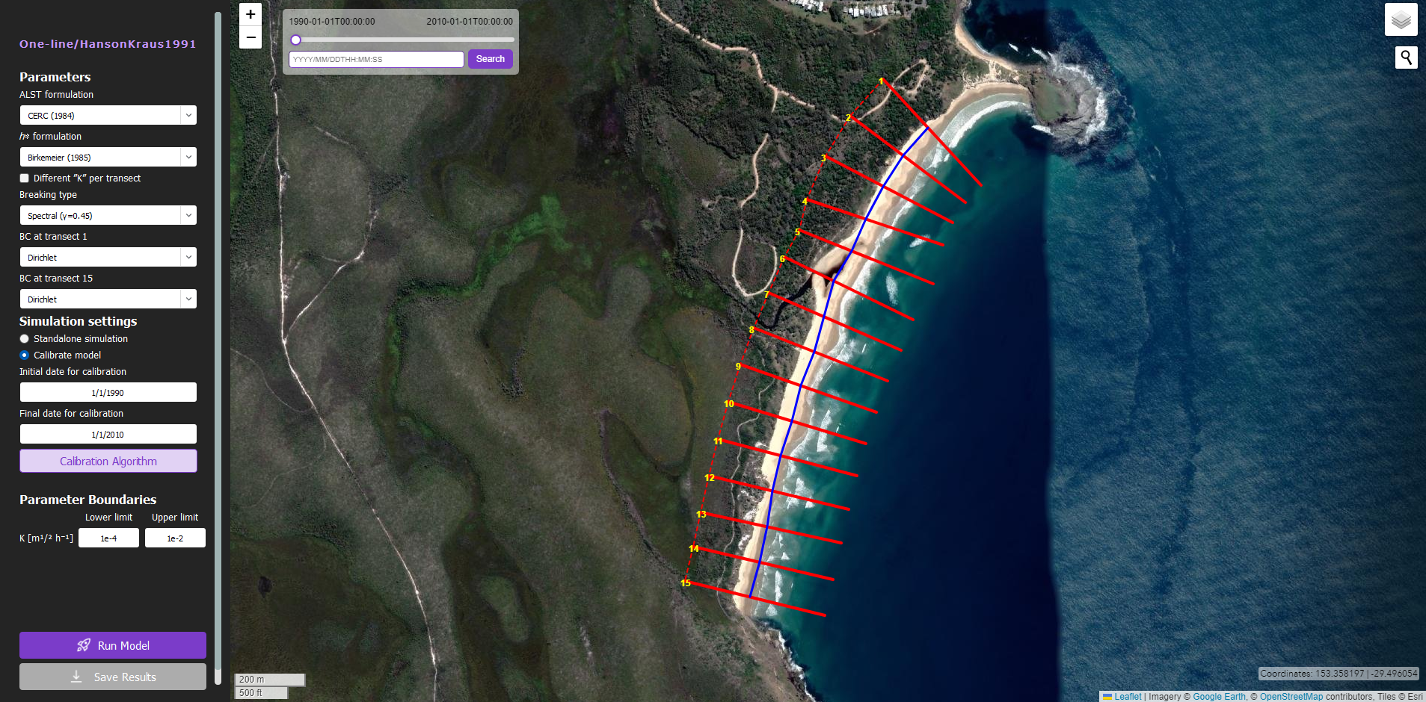Select Calibrate model radio button
The width and height of the screenshot is (1426, 702).
(x=25, y=355)
